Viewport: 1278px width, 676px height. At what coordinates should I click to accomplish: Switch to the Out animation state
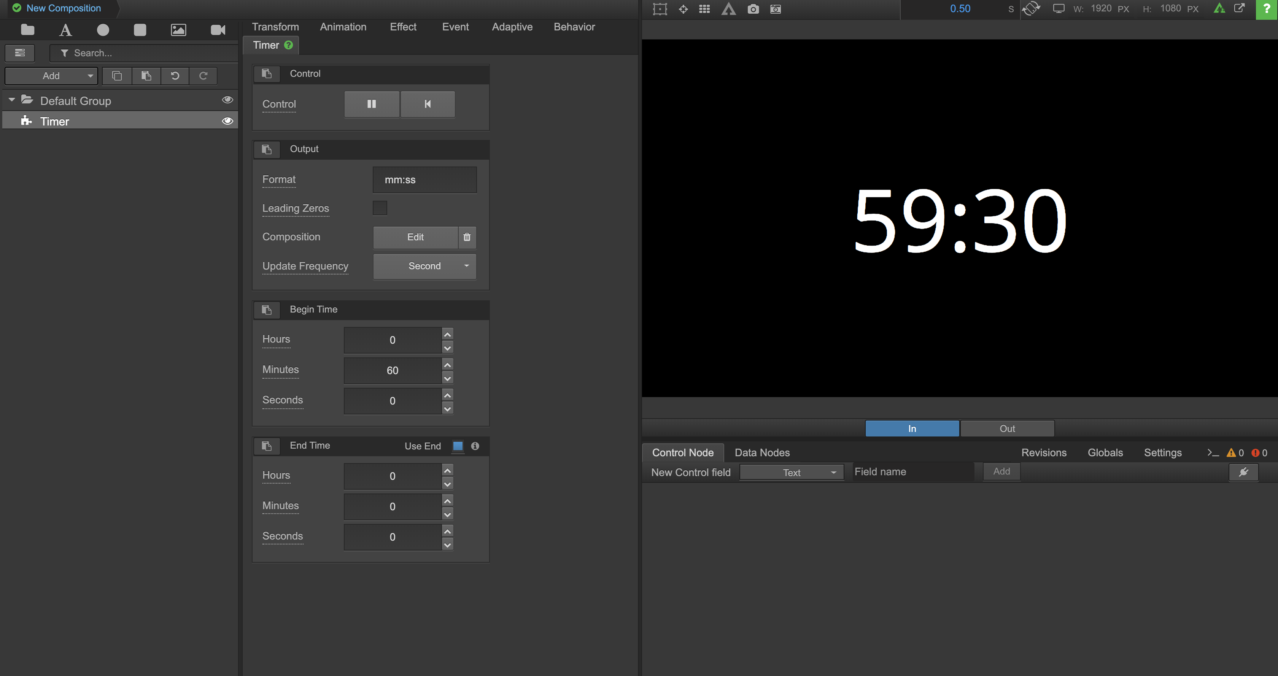[1007, 428]
